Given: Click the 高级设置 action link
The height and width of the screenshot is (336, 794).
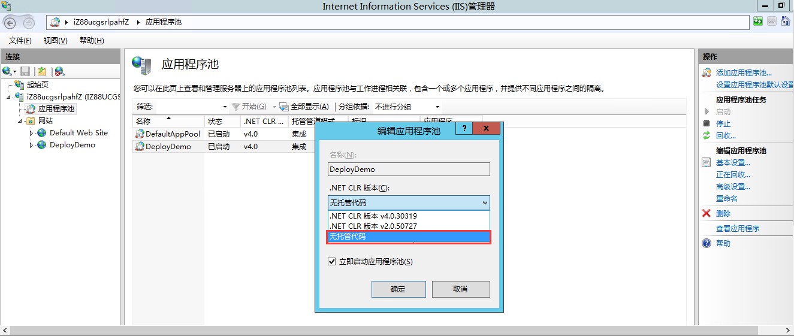Looking at the screenshot, I should 733,186.
